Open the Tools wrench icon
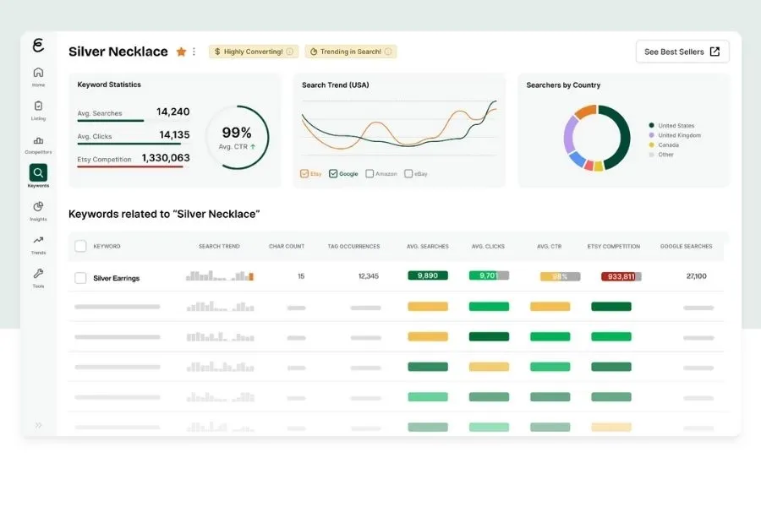Image resolution: width=761 pixels, height=507 pixels. (38, 273)
